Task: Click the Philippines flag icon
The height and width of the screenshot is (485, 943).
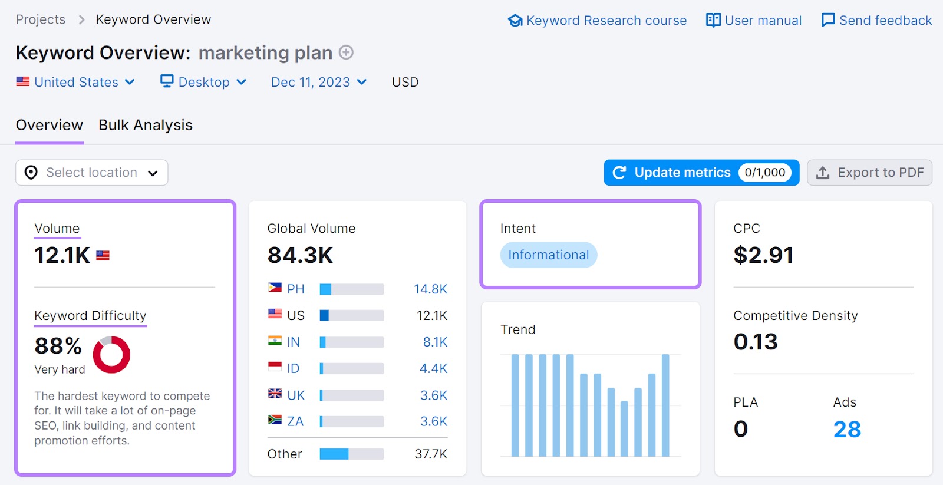Action: (275, 288)
